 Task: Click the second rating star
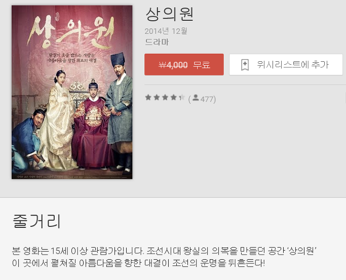tap(157, 97)
